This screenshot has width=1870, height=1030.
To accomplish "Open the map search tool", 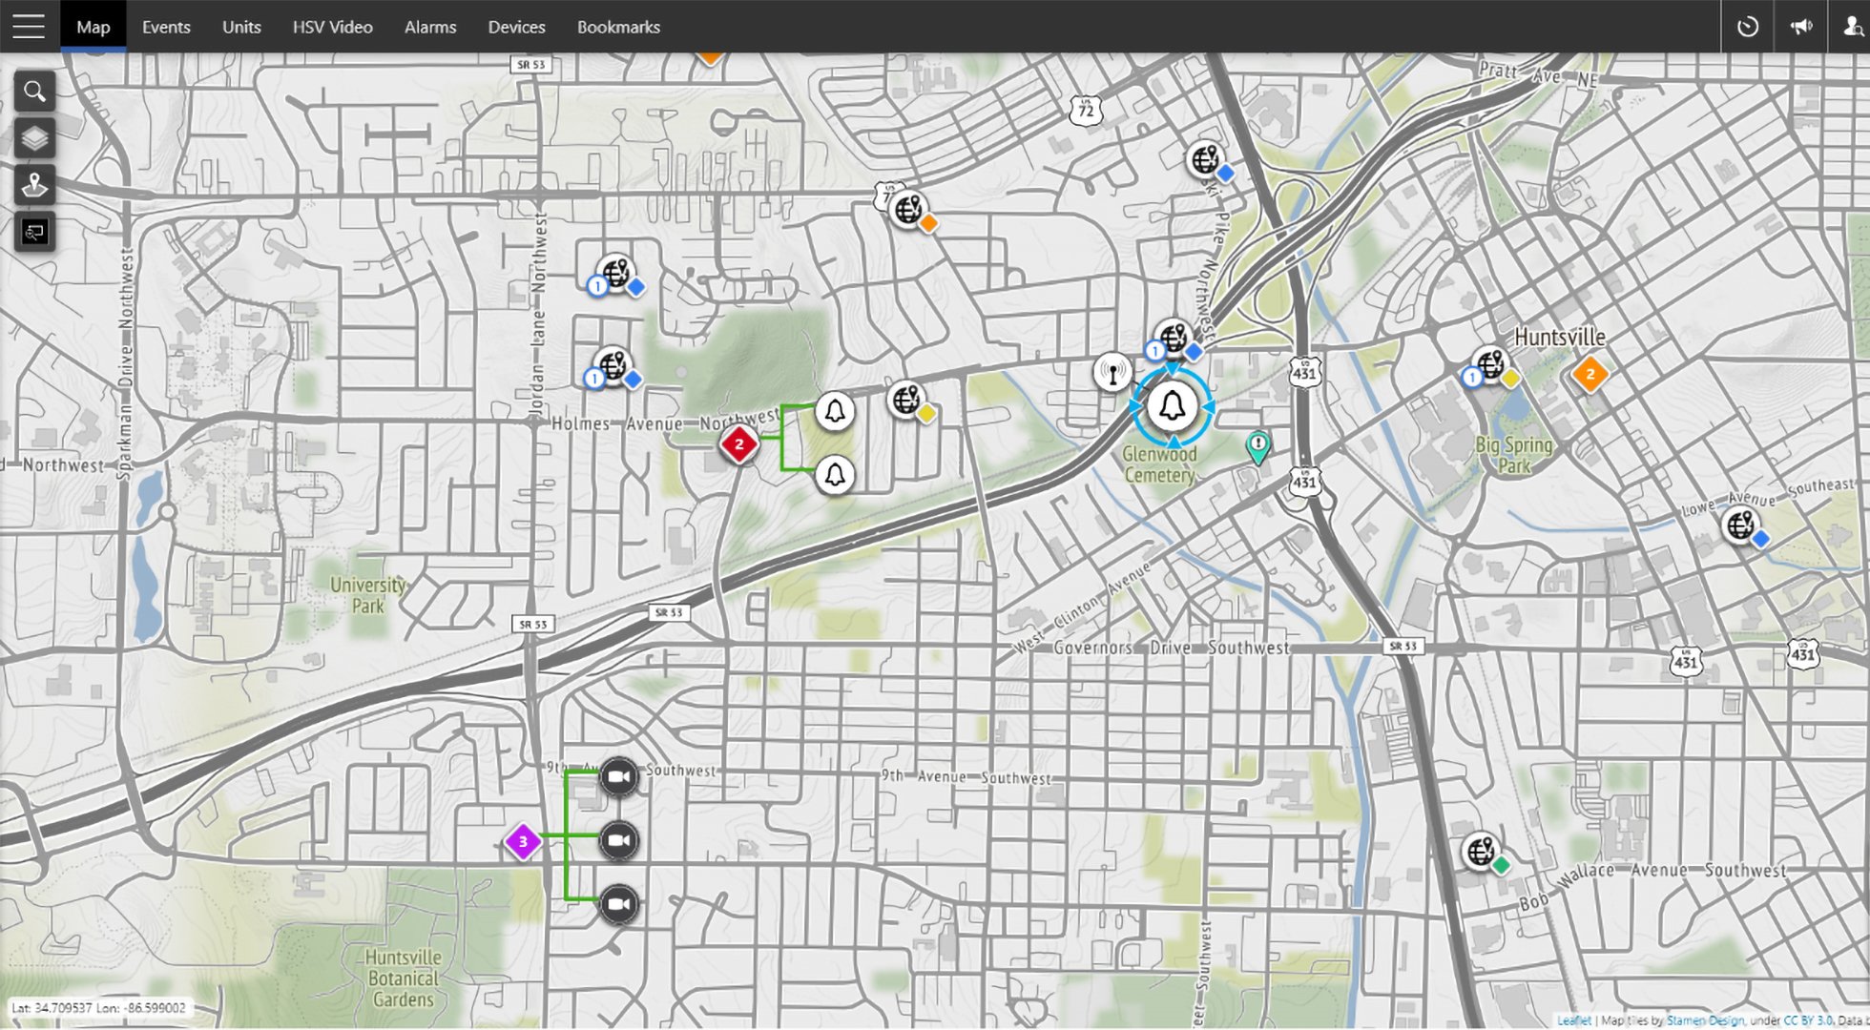I will point(34,92).
